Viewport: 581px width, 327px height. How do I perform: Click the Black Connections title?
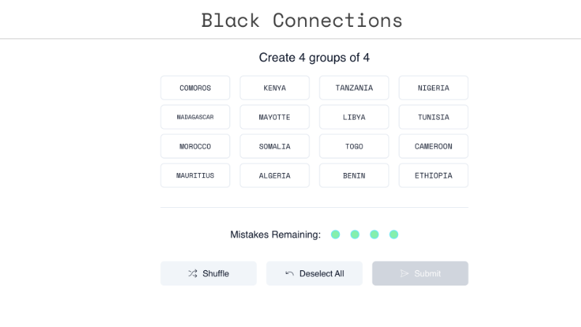click(301, 20)
